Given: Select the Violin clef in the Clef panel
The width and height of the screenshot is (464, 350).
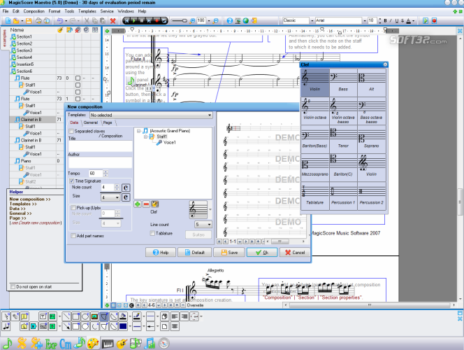Looking at the screenshot, I should [315, 83].
